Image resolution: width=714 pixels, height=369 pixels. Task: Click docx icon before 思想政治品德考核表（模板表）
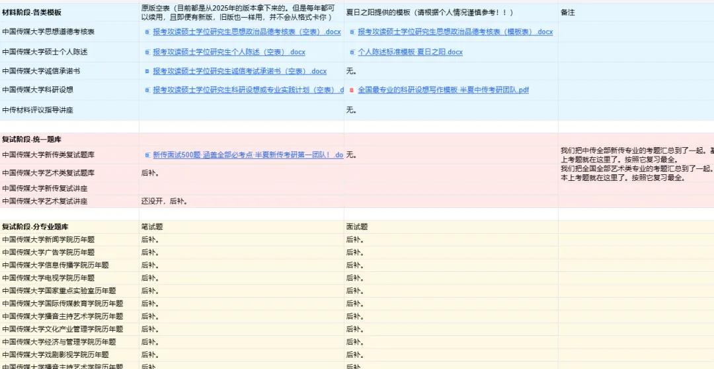point(352,32)
